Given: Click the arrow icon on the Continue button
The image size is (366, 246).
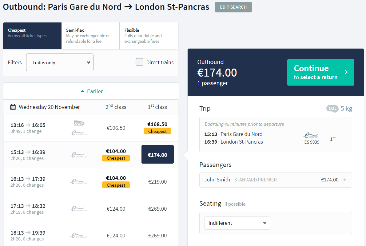Looking at the screenshot, I should point(346,72).
